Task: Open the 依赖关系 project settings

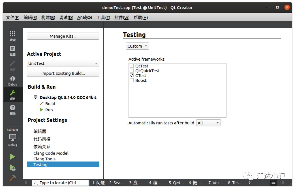Action: (42, 146)
